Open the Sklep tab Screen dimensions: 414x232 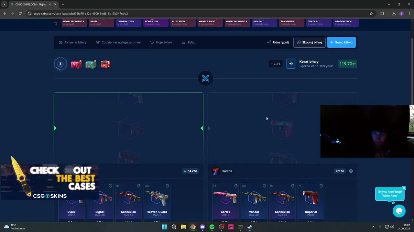(x=189, y=42)
